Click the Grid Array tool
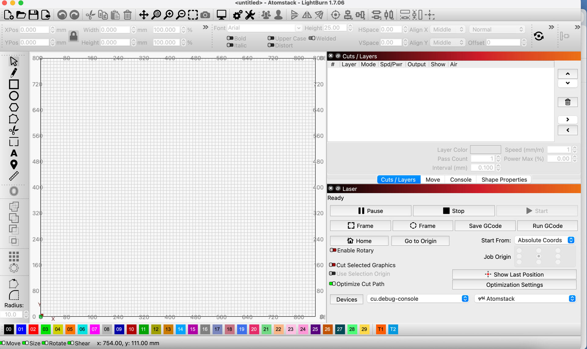Screen dimensions: 587x349 pos(14,256)
